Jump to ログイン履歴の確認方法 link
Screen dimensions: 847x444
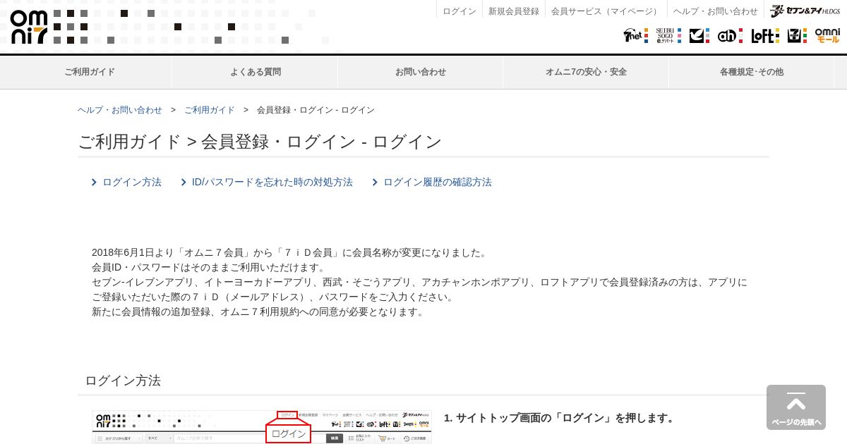(x=438, y=182)
